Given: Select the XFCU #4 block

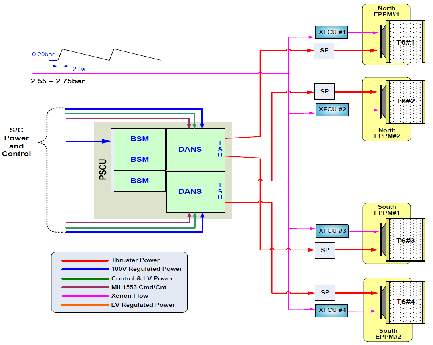Looking at the screenshot, I should (331, 310).
